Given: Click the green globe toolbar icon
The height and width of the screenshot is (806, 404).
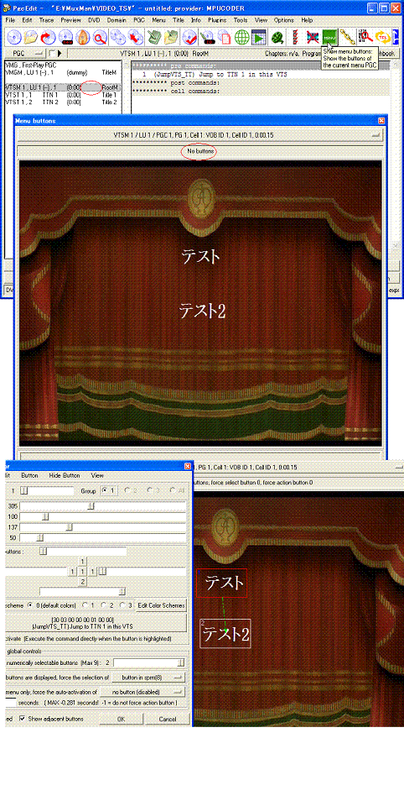Looking at the screenshot, I should [x=241, y=38].
